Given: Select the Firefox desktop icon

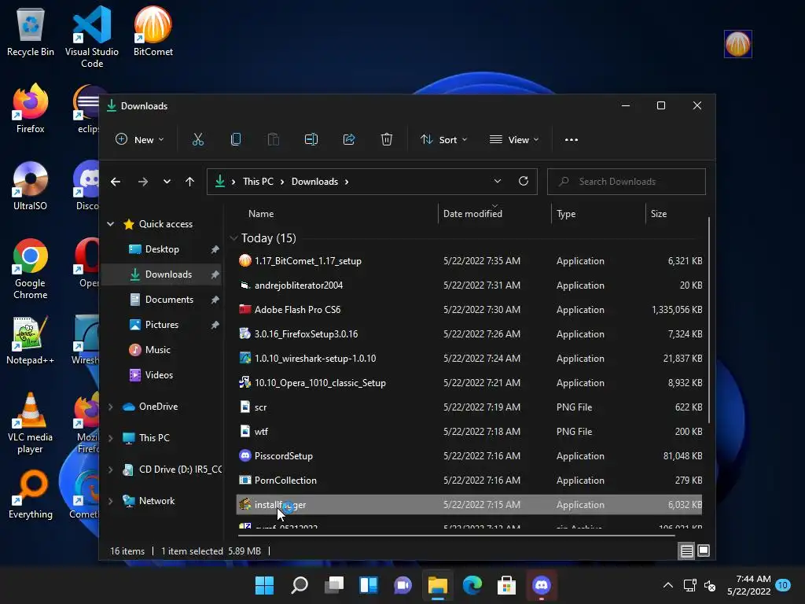Looking at the screenshot, I should coord(31,109).
